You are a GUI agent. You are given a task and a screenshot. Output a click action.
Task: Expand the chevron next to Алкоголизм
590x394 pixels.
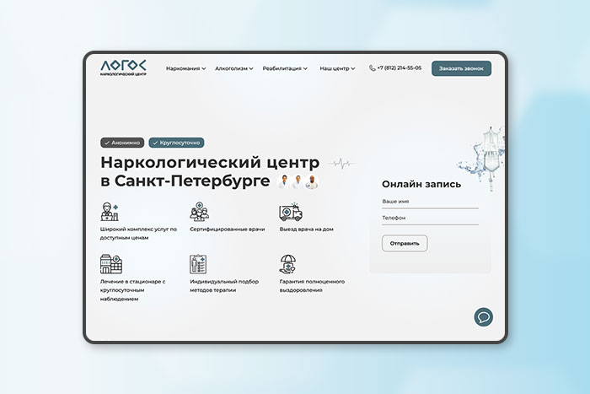tap(251, 69)
